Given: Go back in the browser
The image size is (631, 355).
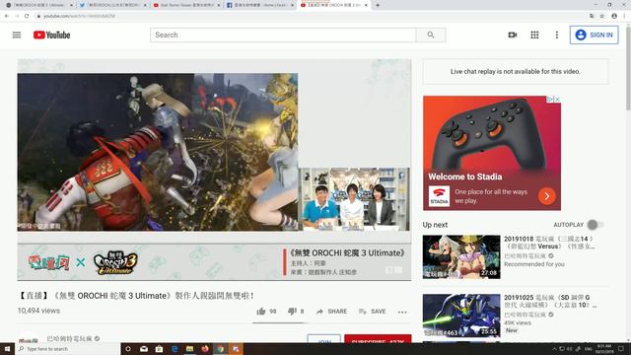Looking at the screenshot, I should click(7, 16).
